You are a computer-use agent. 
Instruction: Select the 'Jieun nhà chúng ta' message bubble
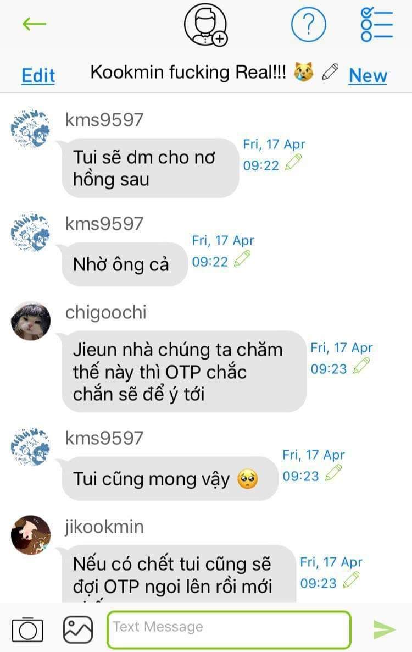184,371
